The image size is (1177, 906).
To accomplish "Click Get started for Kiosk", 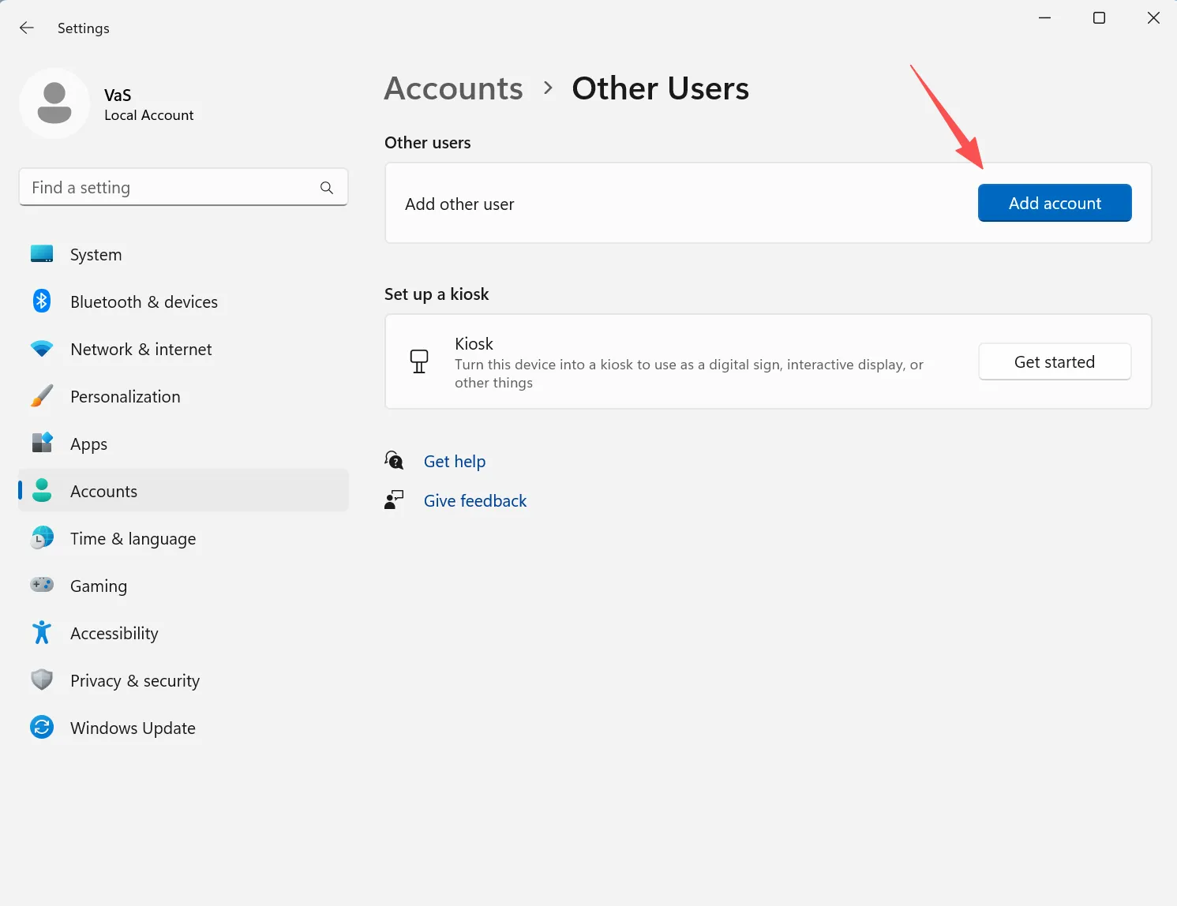I will pos(1055,361).
